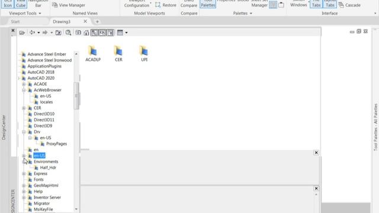Switch to the Start tab

point(15,22)
